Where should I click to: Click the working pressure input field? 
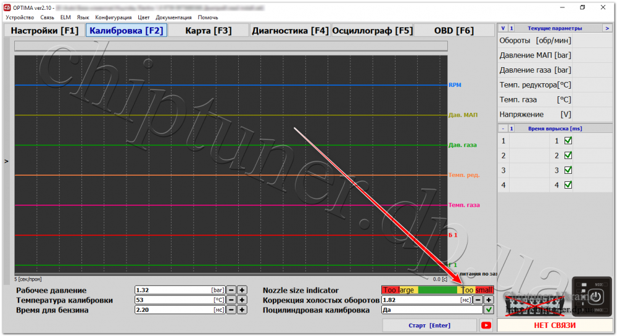[x=180, y=290]
